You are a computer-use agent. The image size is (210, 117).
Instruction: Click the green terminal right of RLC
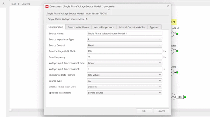tap(185, 97)
